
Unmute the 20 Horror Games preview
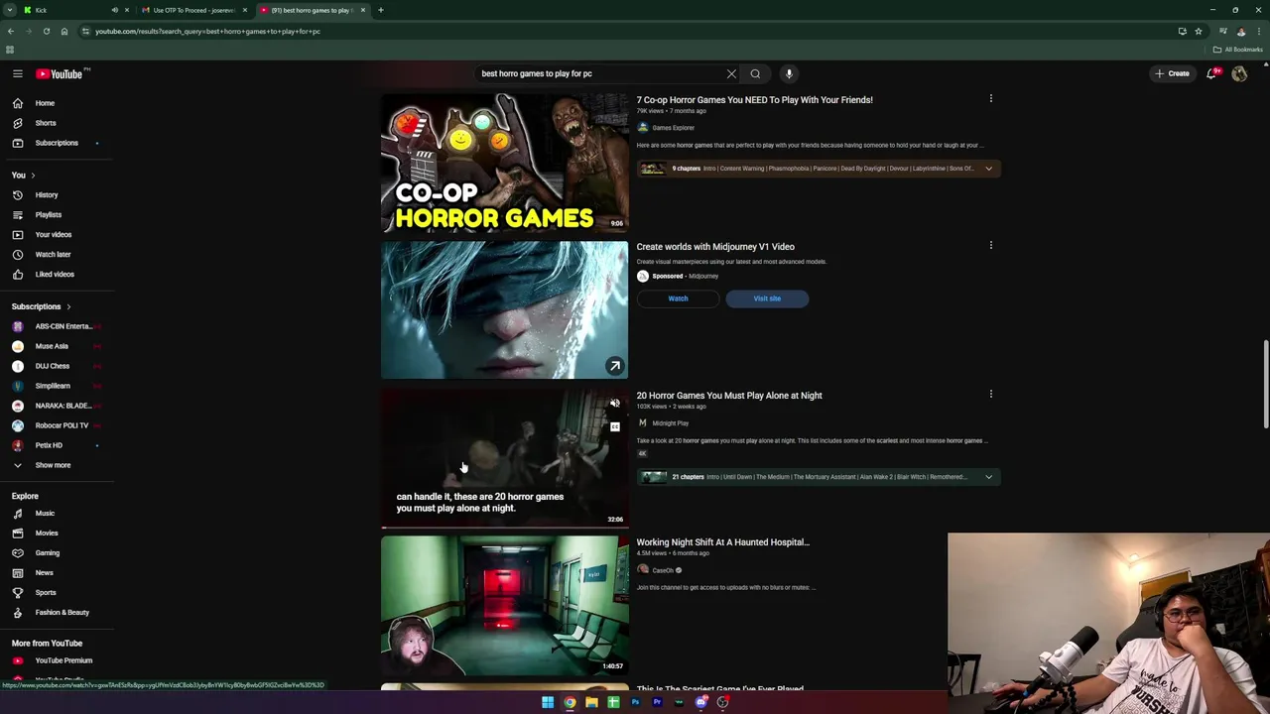615,404
